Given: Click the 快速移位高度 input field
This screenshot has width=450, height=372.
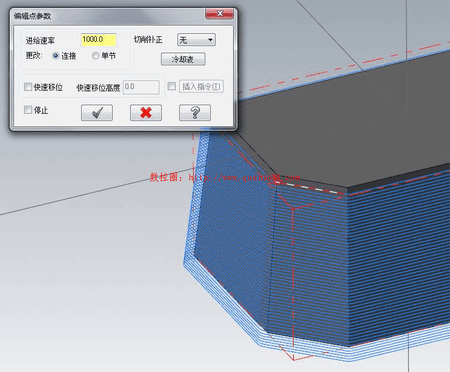Looking at the screenshot, I should (x=141, y=87).
